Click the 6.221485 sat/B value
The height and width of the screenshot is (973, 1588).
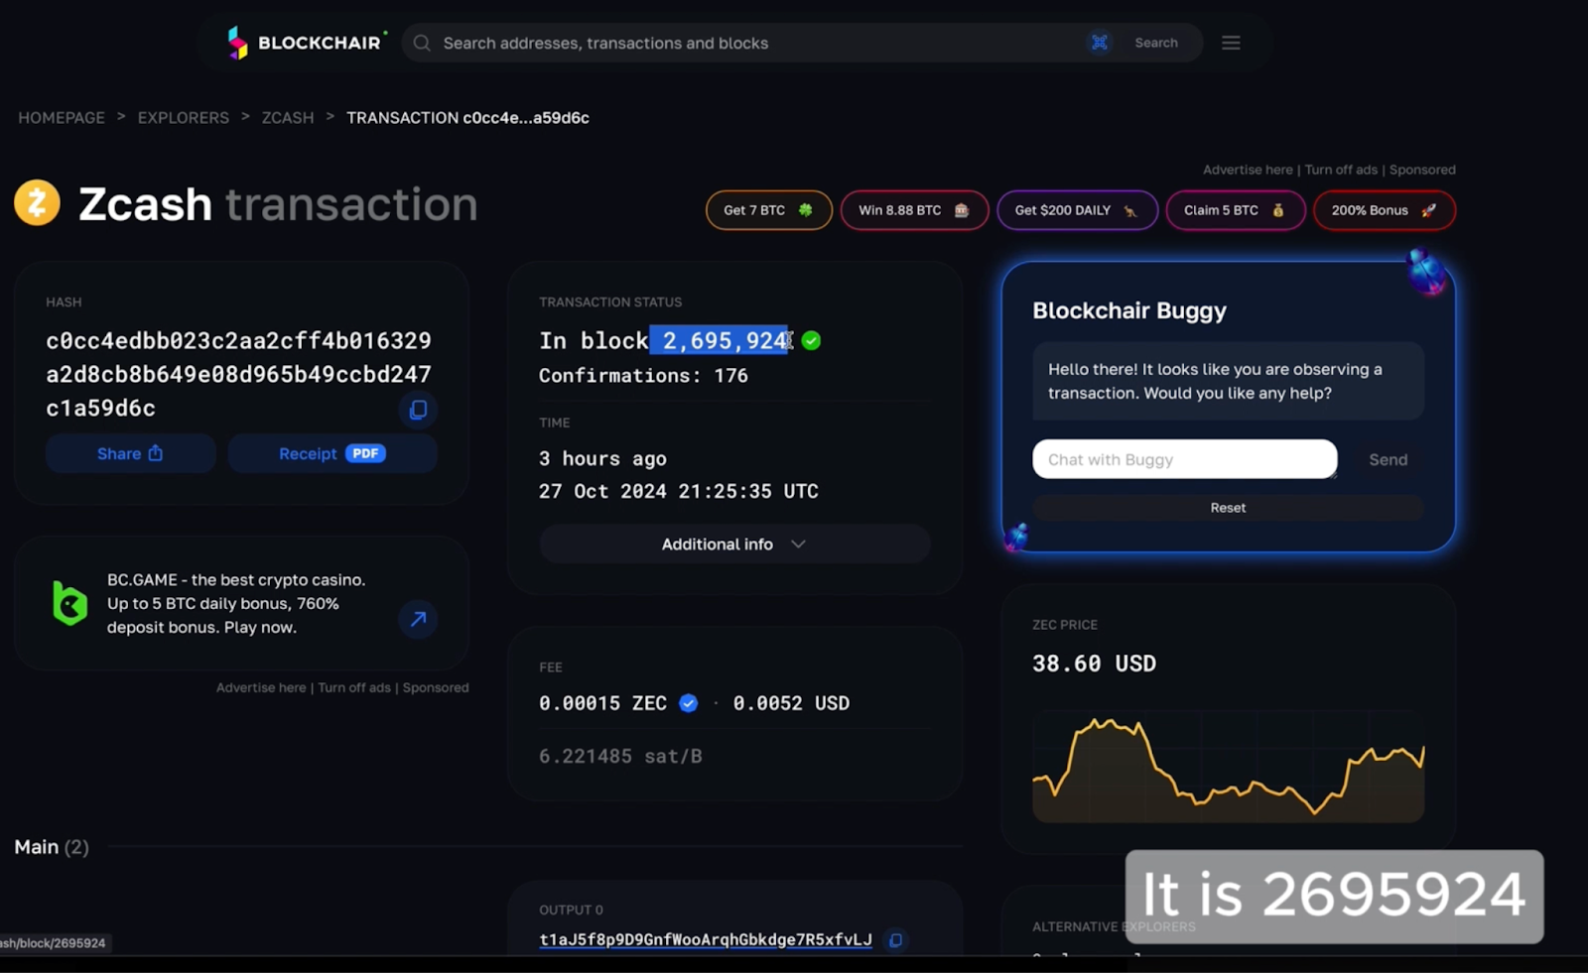620,756
